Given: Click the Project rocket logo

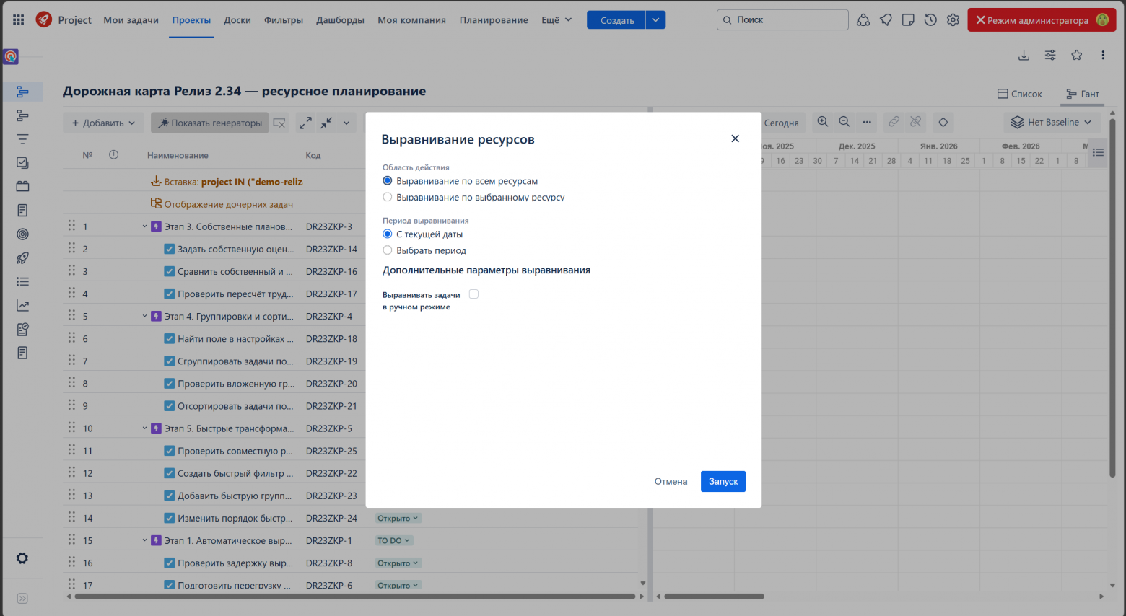Looking at the screenshot, I should point(44,19).
